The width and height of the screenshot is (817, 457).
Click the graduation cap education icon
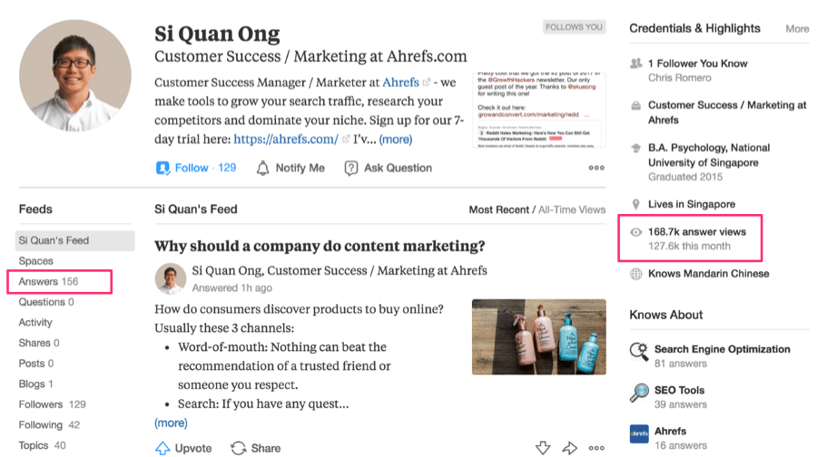pyautogui.click(x=635, y=149)
